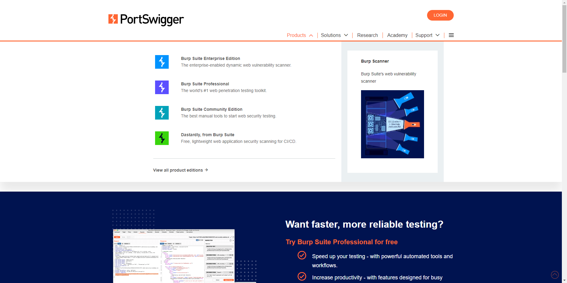Click the back-to-top arrow icon
The image size is (567, 283).
[555, 275]
